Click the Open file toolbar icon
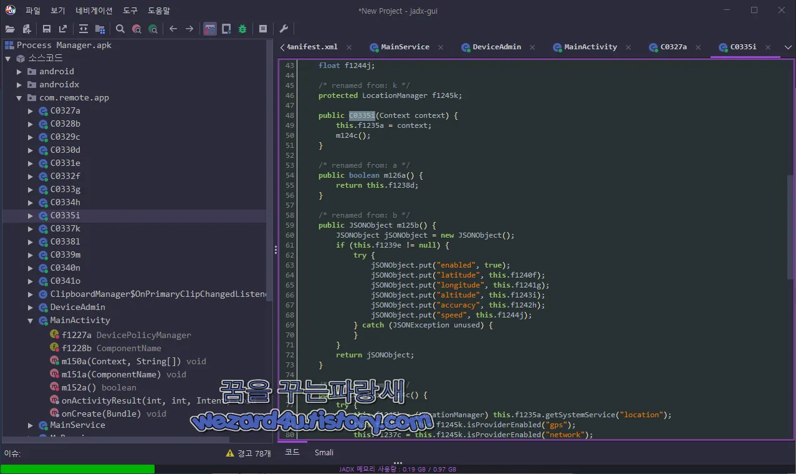796x474 pixels. click(x=10, y=29)
